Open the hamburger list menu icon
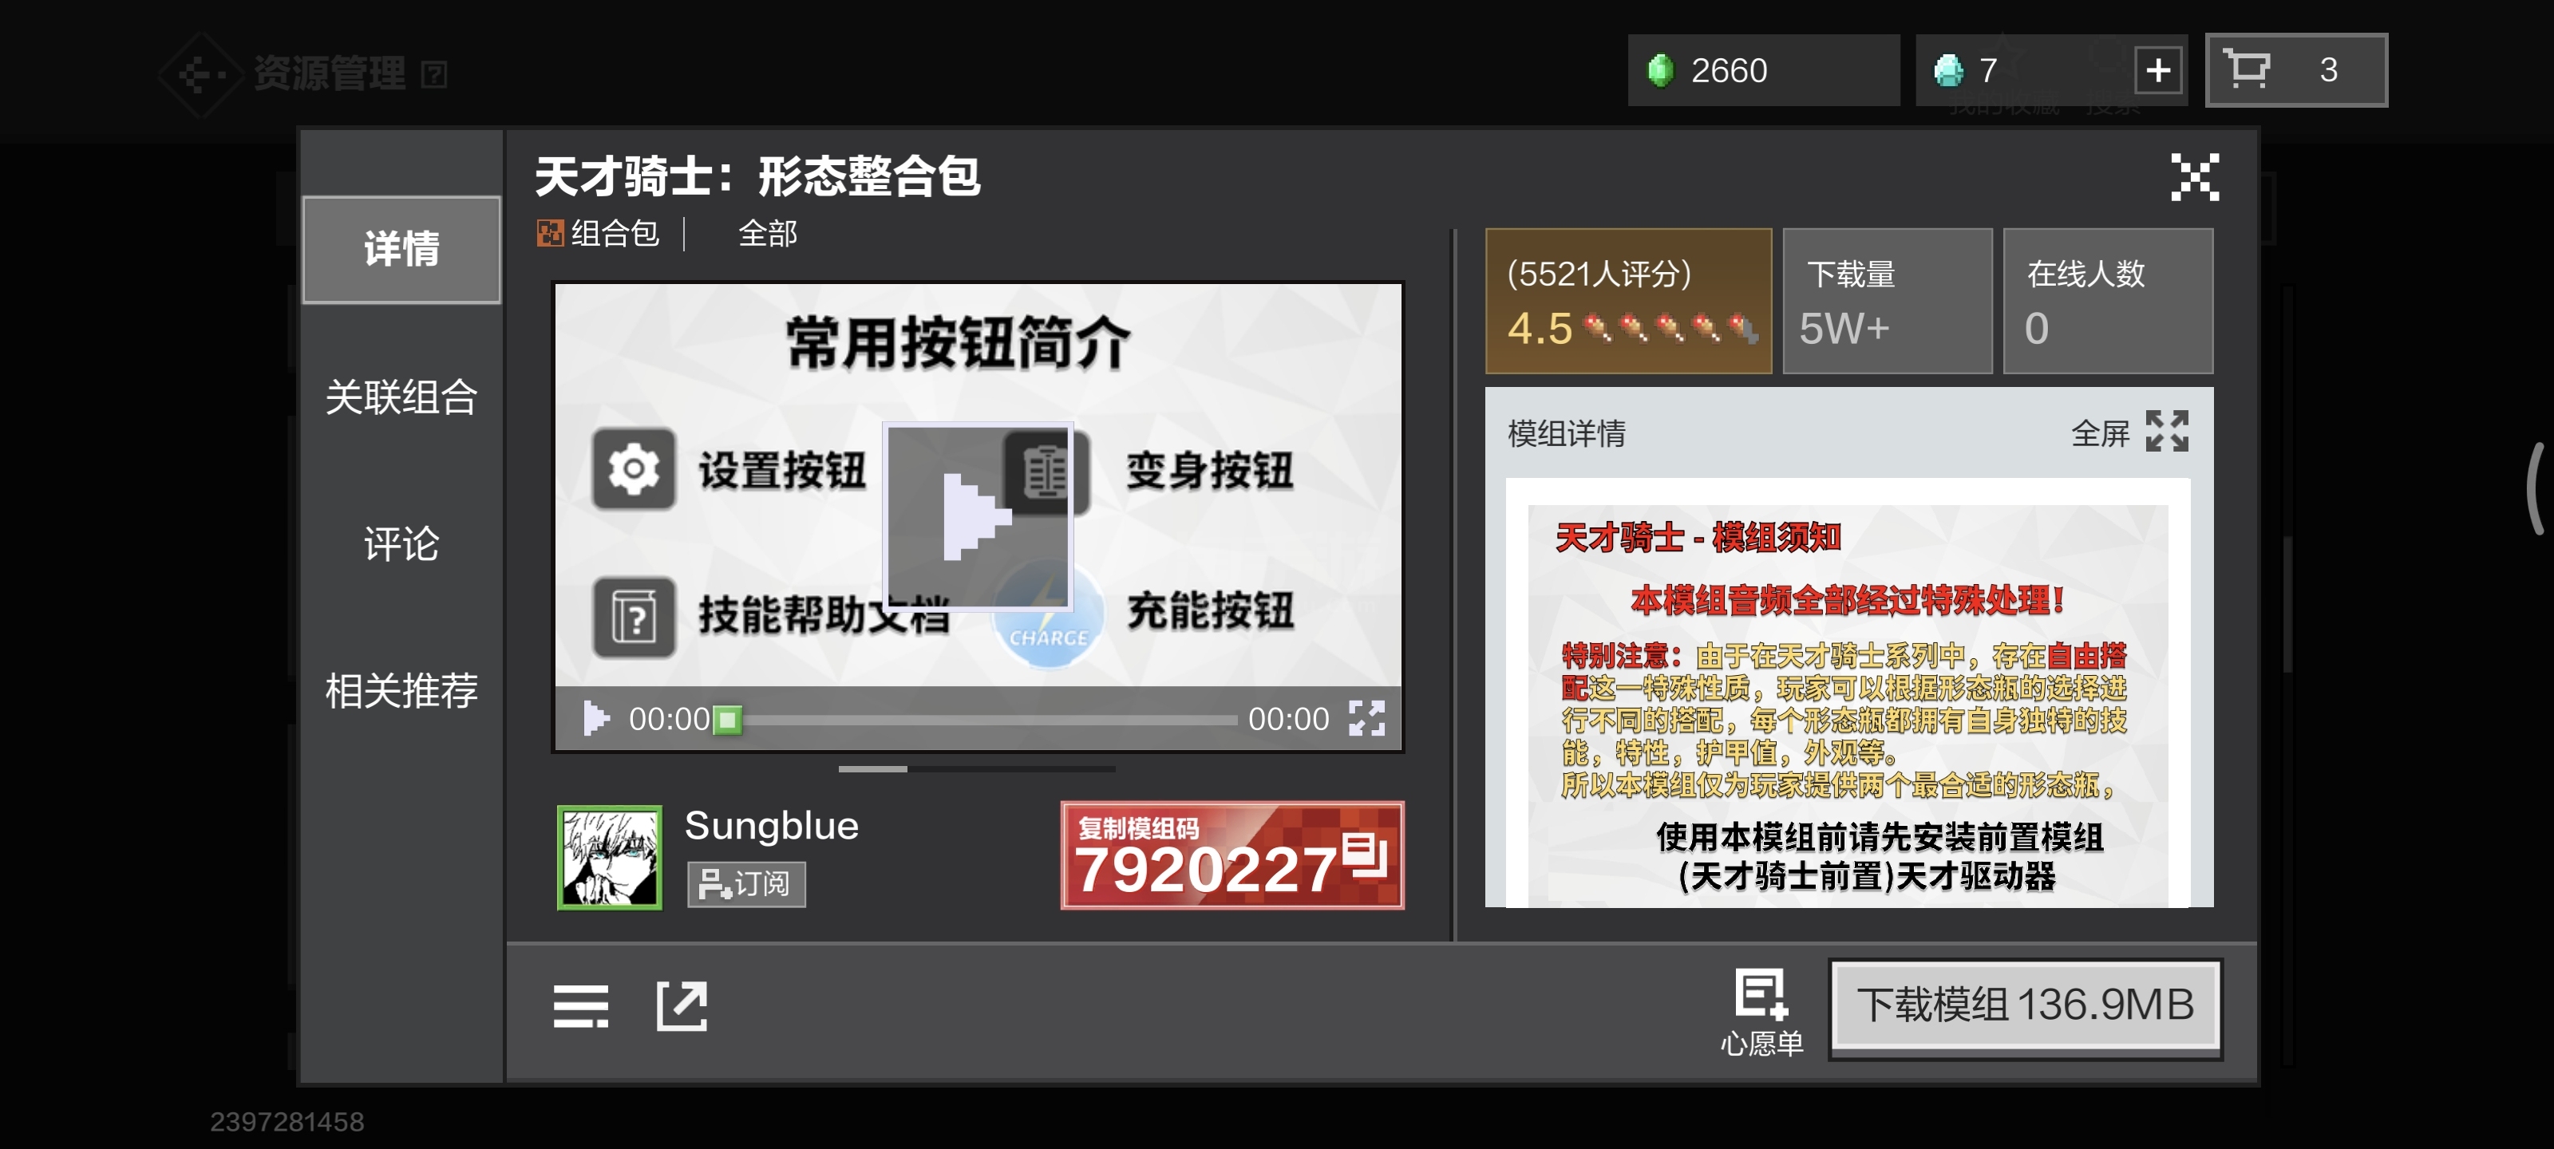The height and width of the screenshot is (1149, 2554). coord(581,1006)
